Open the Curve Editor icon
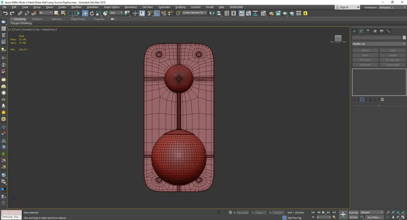Viewport: 407px width, 220px height. pos(248,13)
